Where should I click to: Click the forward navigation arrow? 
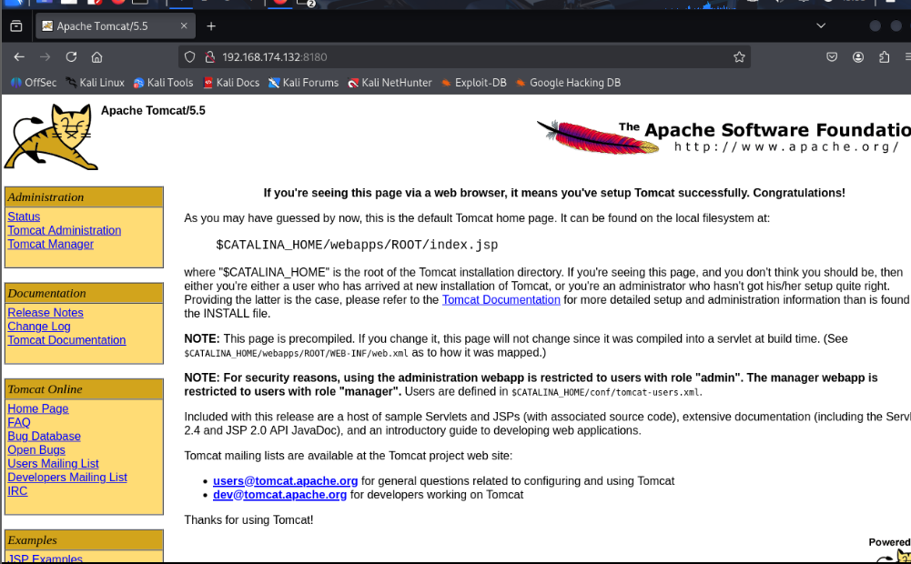click(x=45, y=57)
